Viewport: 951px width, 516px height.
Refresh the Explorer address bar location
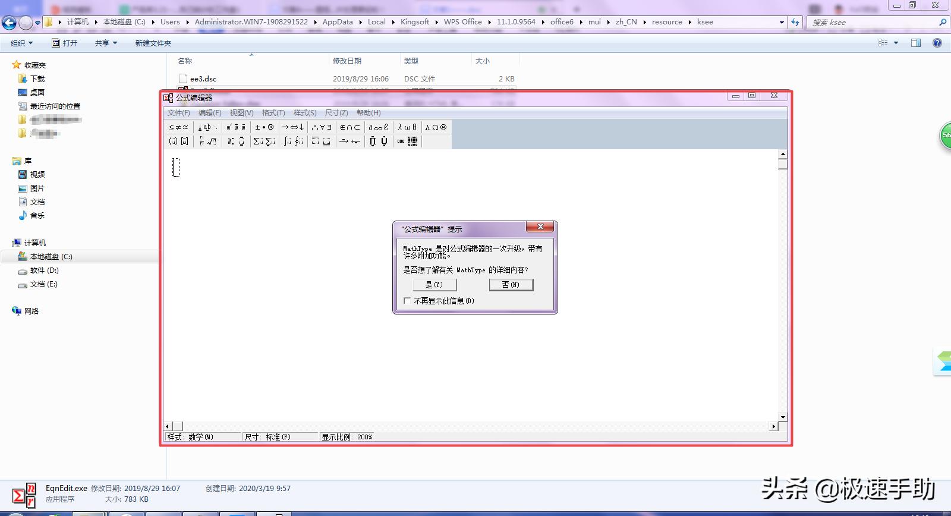coord(795,22)
